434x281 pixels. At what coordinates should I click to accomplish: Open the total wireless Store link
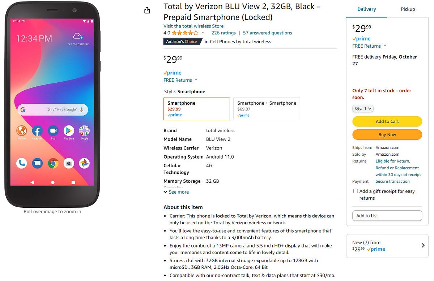click(193, 26)
